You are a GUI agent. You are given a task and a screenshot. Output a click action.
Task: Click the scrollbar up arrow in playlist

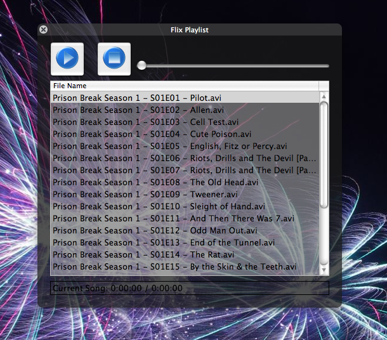click(x=324, y=96)
